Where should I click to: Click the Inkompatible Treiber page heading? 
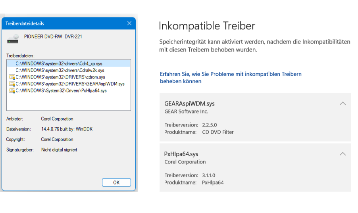(x=207, y=25)
